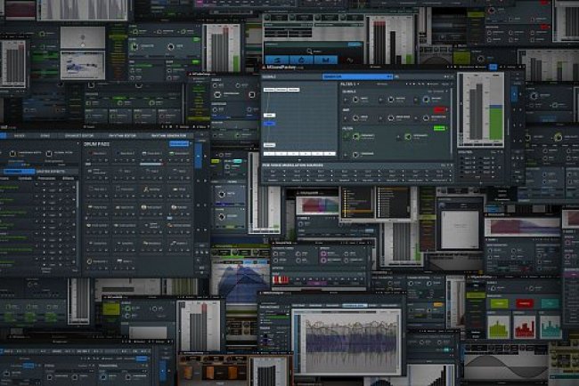Click the MSoundFactory level meter display

pyautogui.click(x=481, y=110)
